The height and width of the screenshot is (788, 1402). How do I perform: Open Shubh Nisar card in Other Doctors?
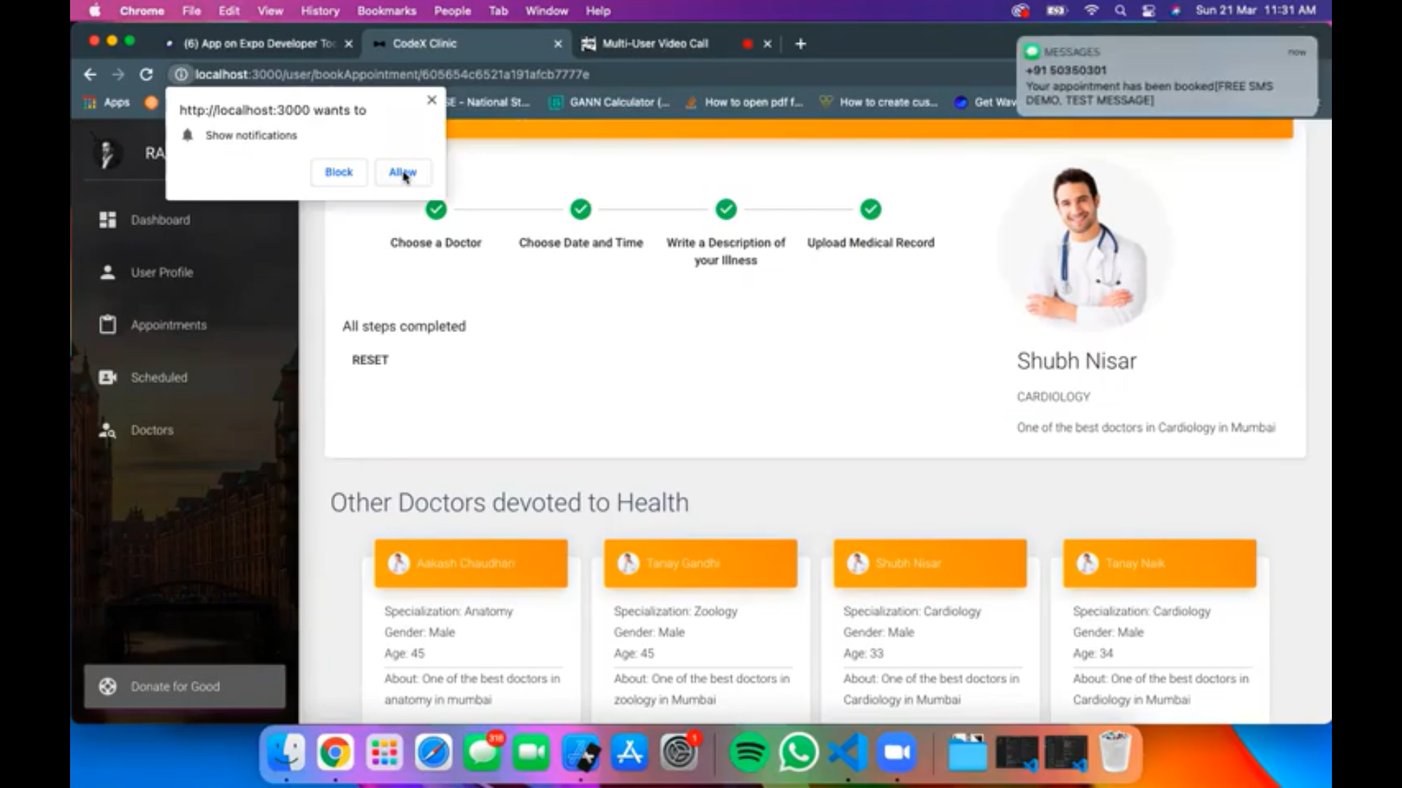930,563
